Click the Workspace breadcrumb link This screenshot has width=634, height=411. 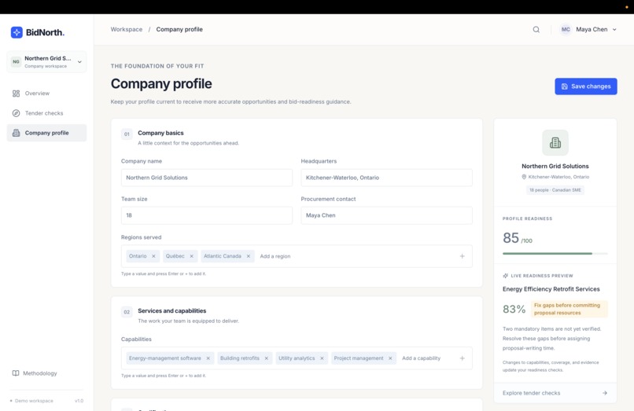coord(127,30)
